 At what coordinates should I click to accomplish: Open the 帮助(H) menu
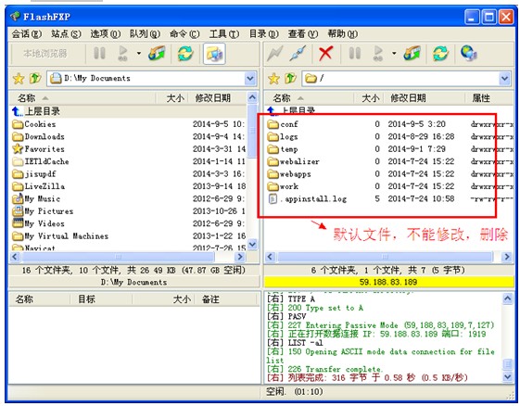point(343,33)
